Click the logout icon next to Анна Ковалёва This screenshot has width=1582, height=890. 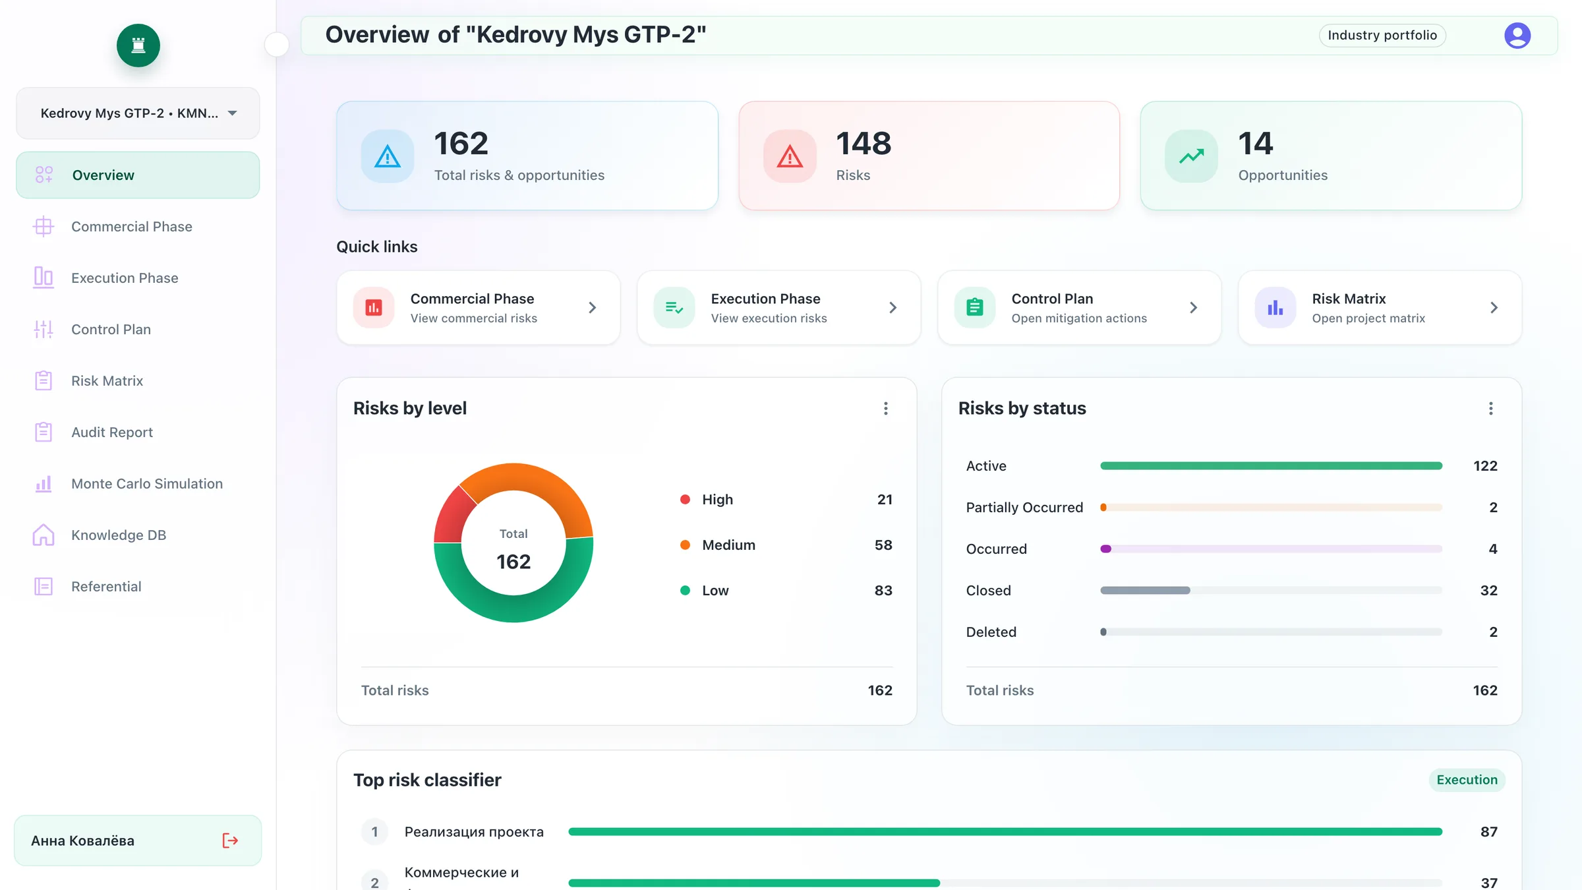pos(230,841)
